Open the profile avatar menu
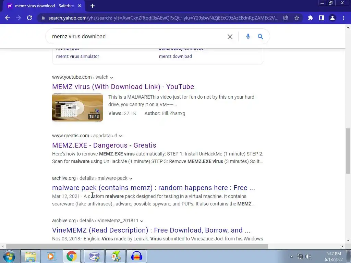The image size is (351, 263). coord(332,18)
